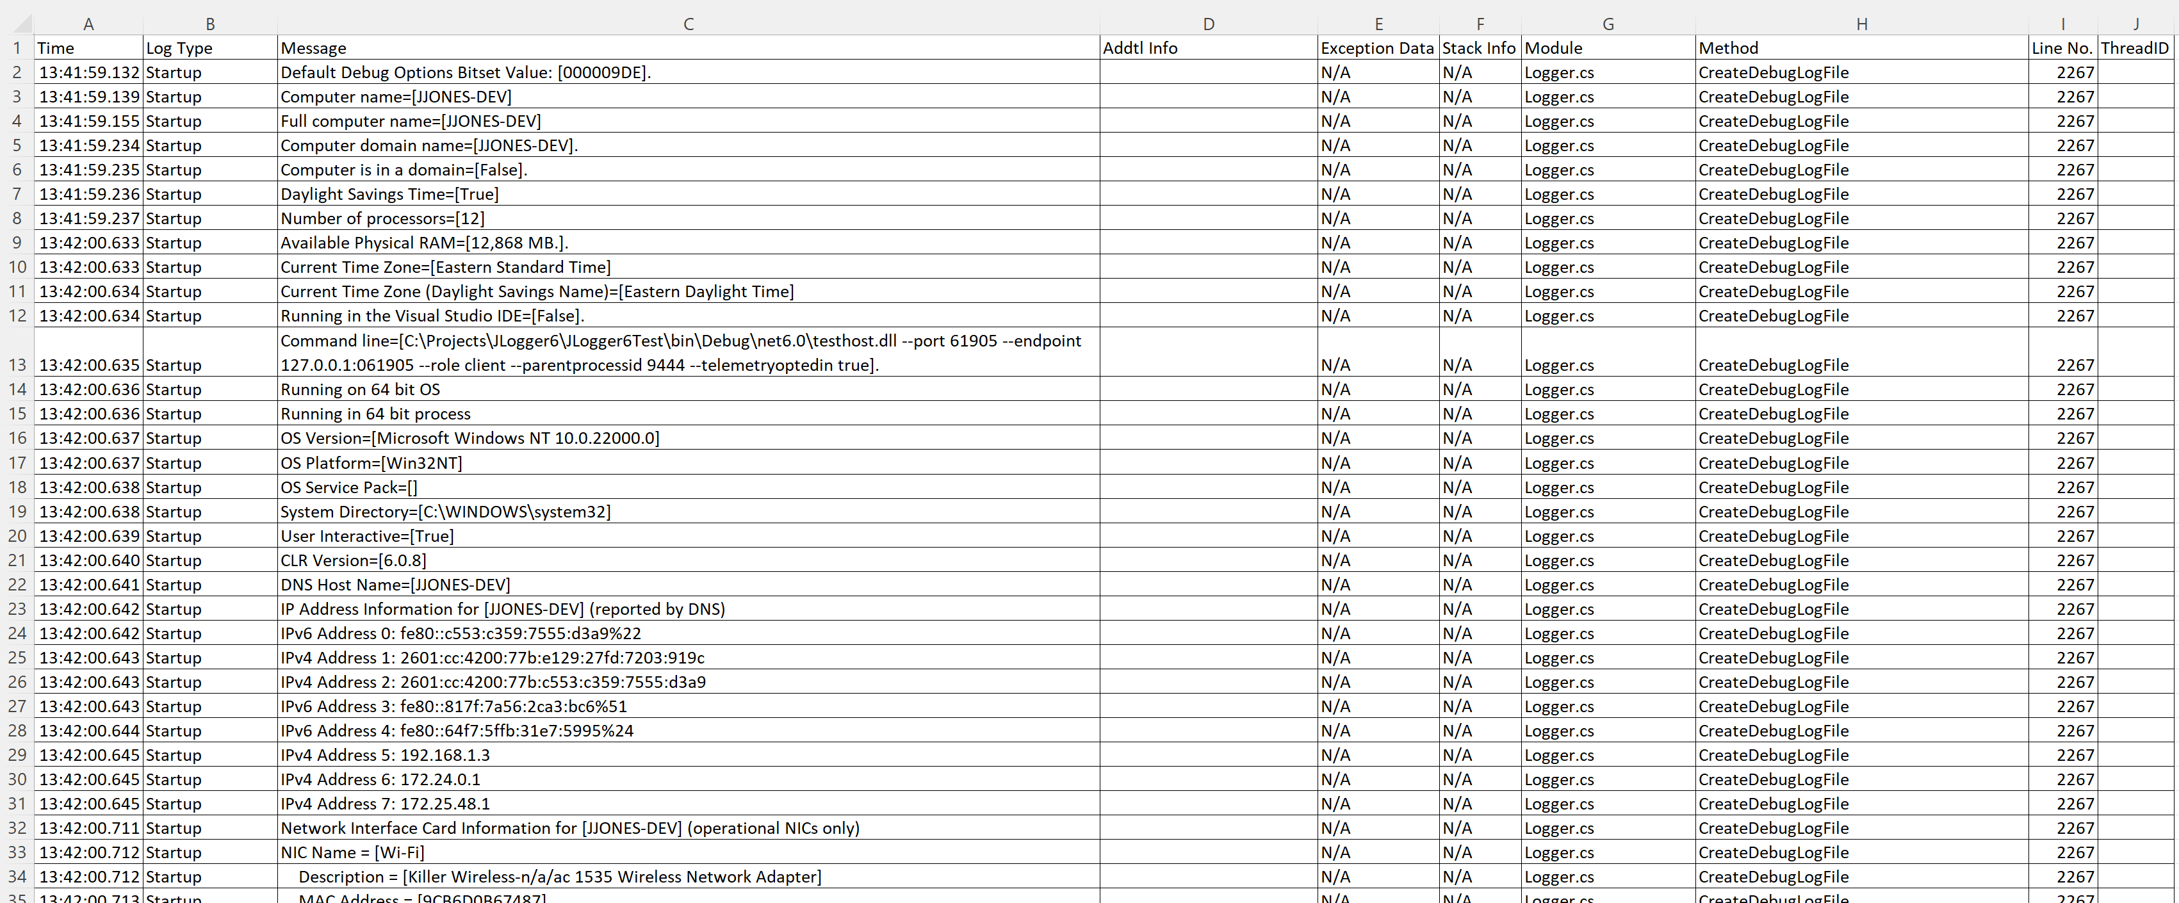
Task: Click the 'Time' header cell
Action: tap(89, 47)
